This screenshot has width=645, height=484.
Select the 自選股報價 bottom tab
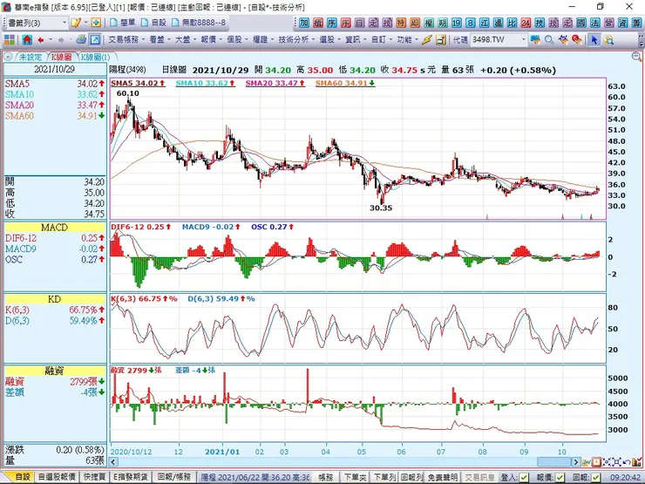pos(57,477)
